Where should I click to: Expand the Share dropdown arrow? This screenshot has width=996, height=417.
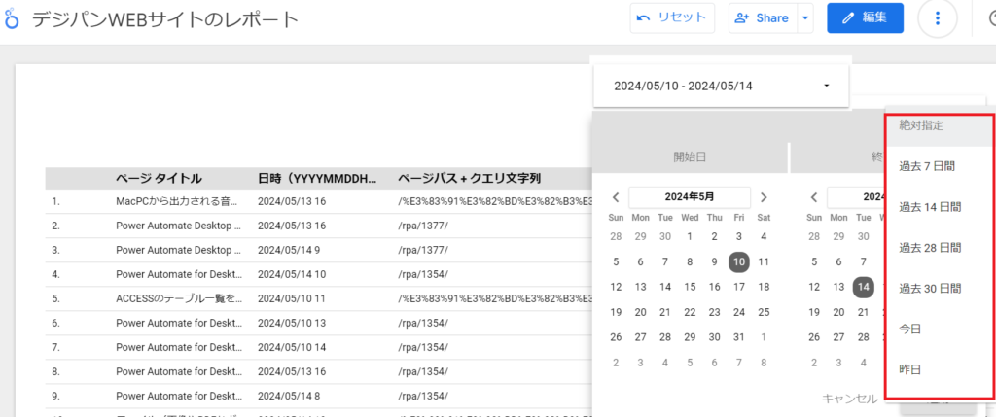pyautogui.click(x=804, y=17)
